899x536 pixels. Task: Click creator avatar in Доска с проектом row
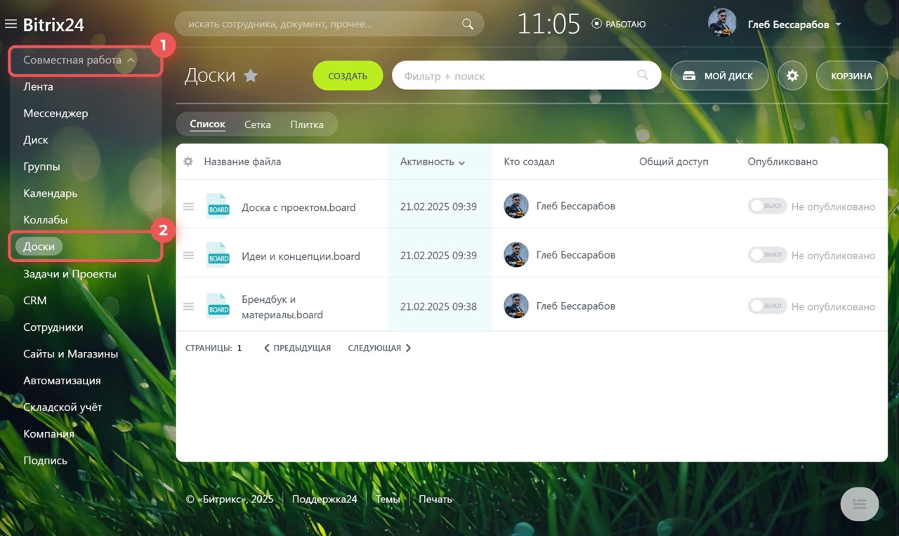pyautogui.click(x=516, y=206)
